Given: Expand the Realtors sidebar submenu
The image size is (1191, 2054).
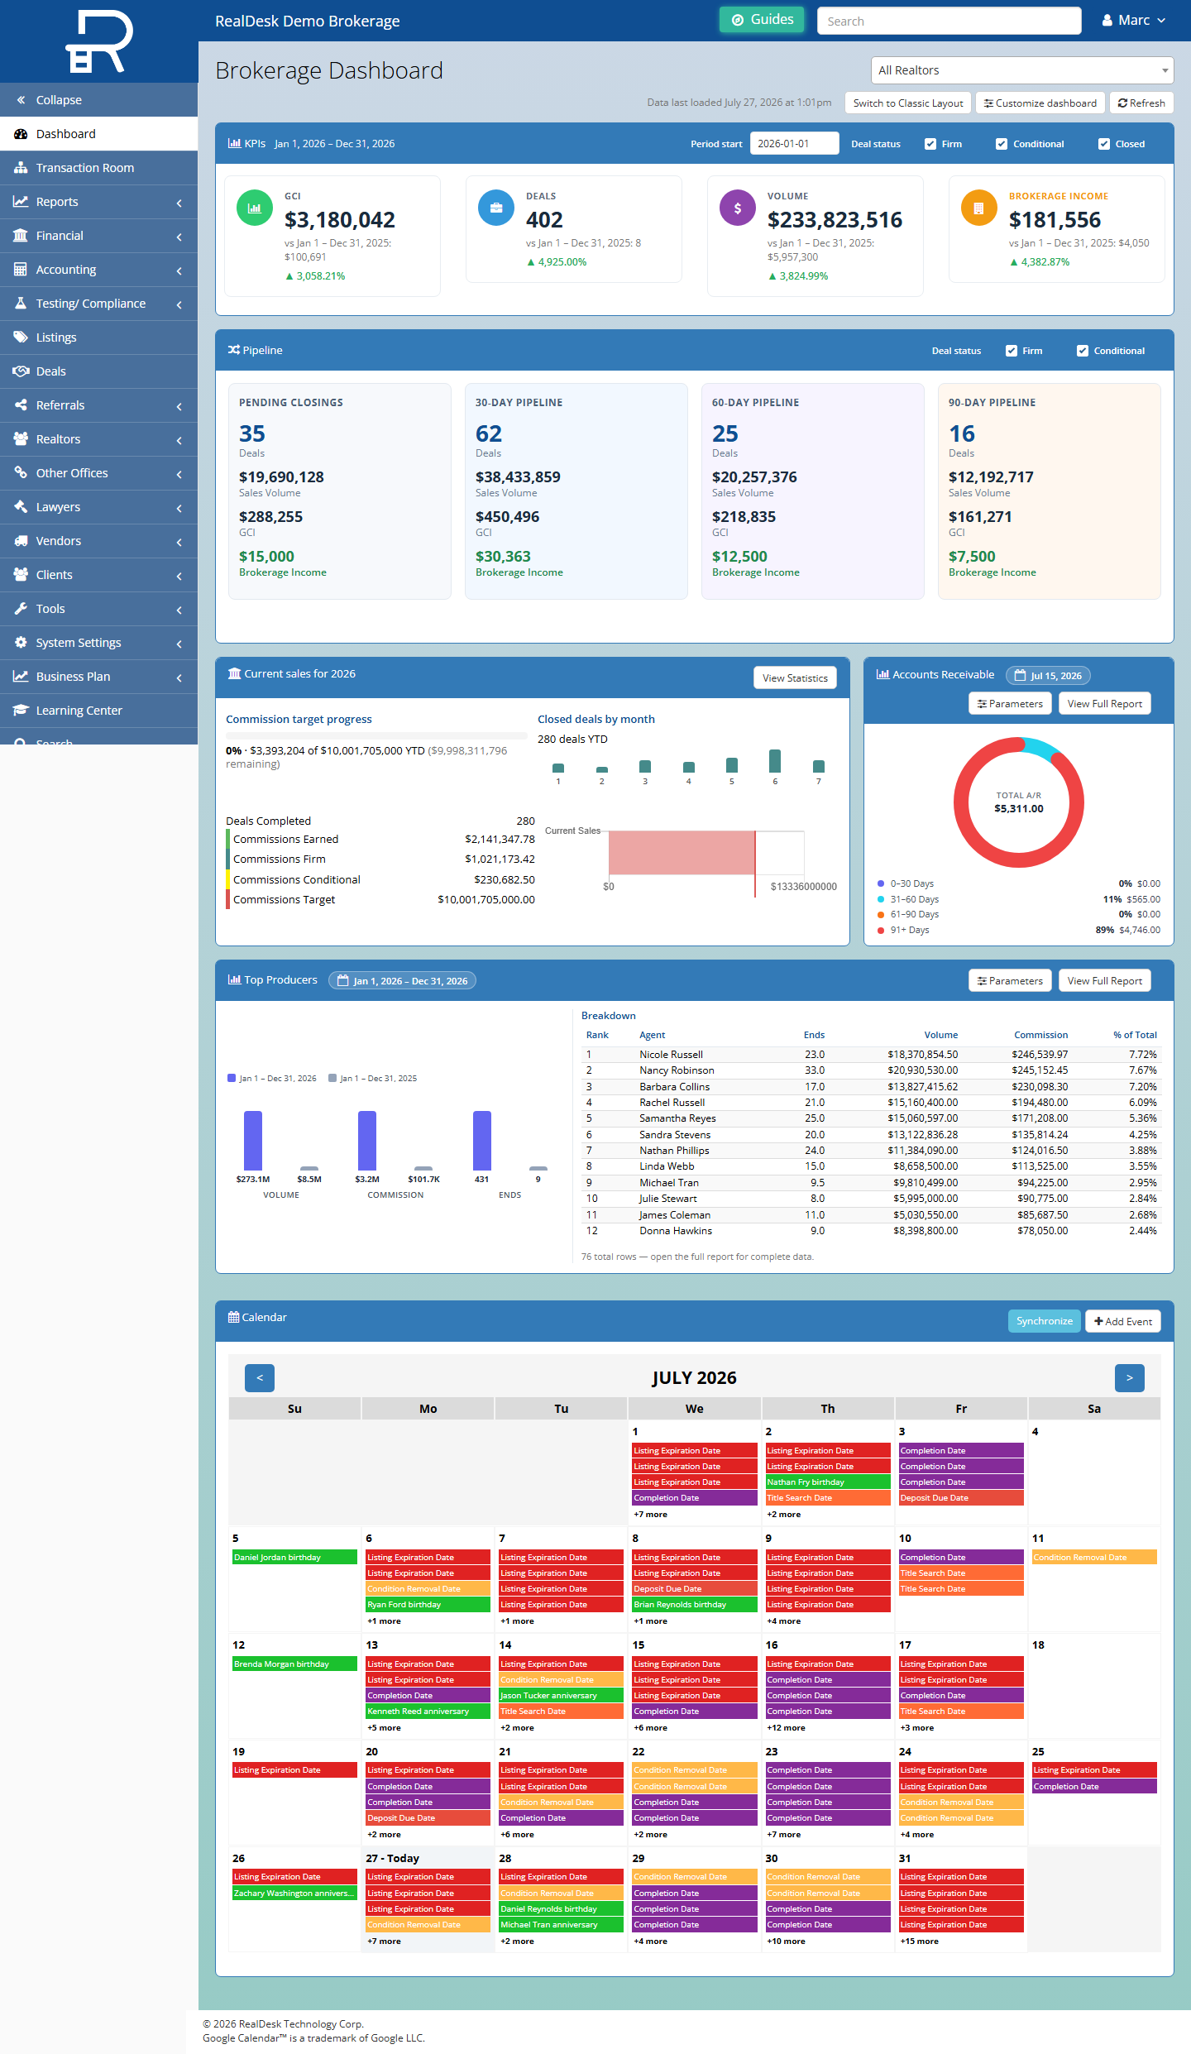Looking at the screenshot, I should [99, 439].
